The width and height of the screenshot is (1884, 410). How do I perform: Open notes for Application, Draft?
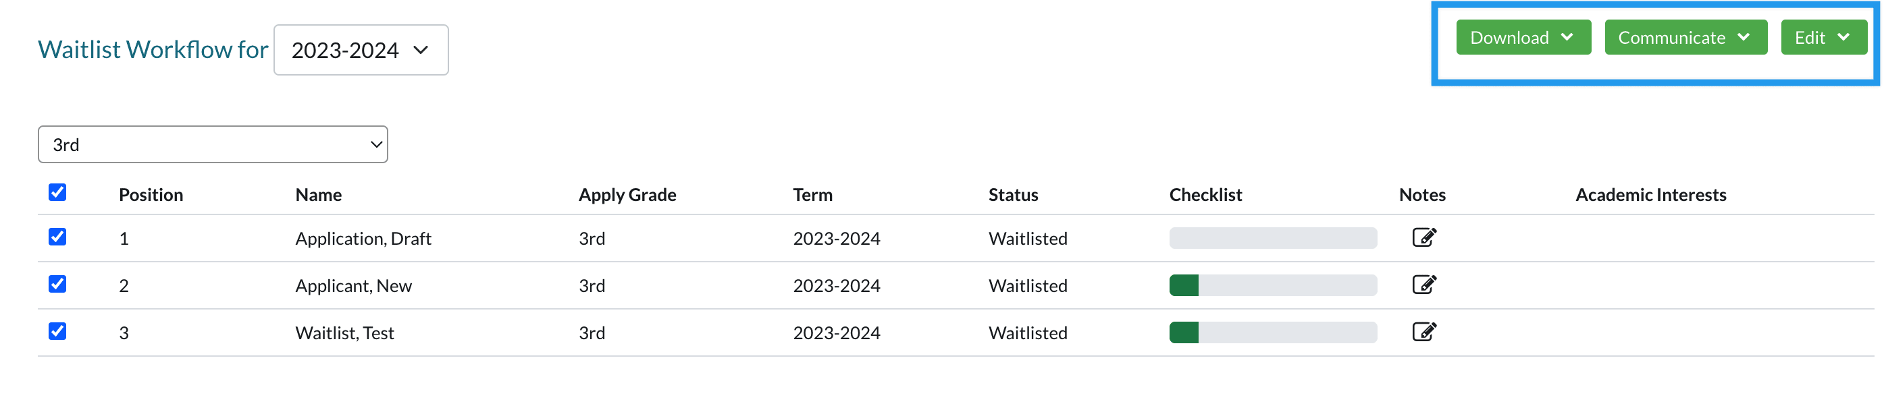point(1423,237)
